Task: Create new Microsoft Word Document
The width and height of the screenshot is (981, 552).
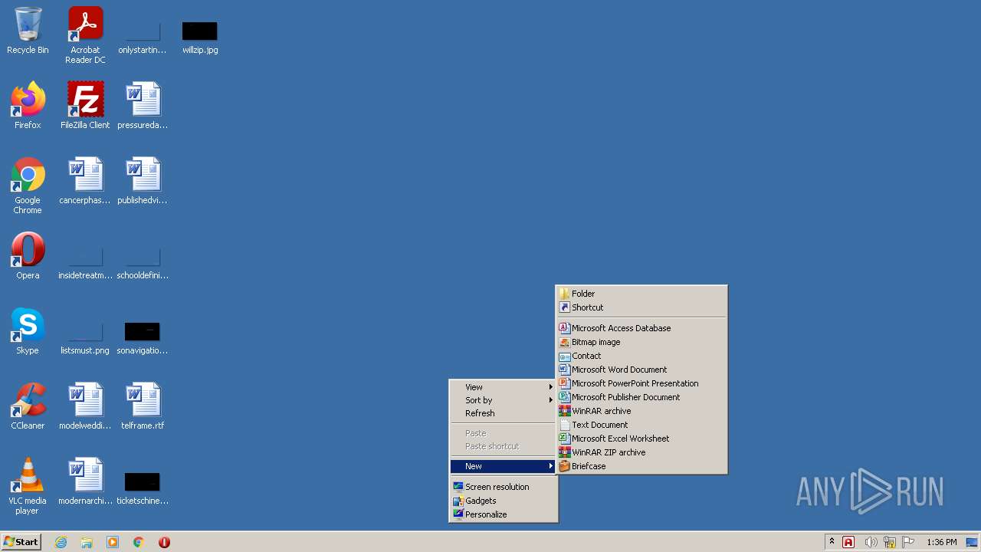Action: coord(641,370)
